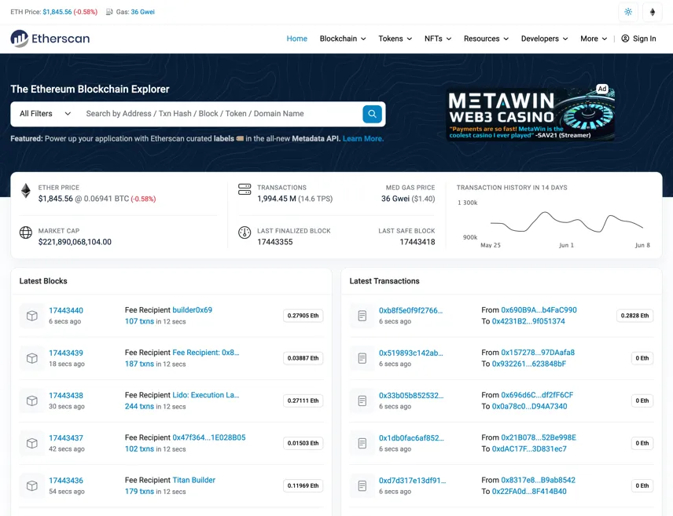Image resolution: width=673 pixels, height=516 pixels.
Task: Click the market cap value $221,890,068,104.00
Action: 75,242
